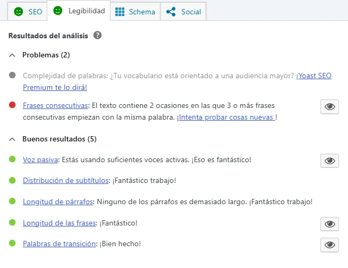This screenshot has height=268, width=348.
Task: Click the green bullet beside Distribución de subtítulos
Action: click(12, 180)
